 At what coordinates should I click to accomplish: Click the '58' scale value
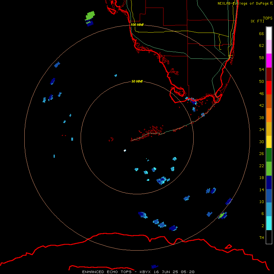pos(262,58)
